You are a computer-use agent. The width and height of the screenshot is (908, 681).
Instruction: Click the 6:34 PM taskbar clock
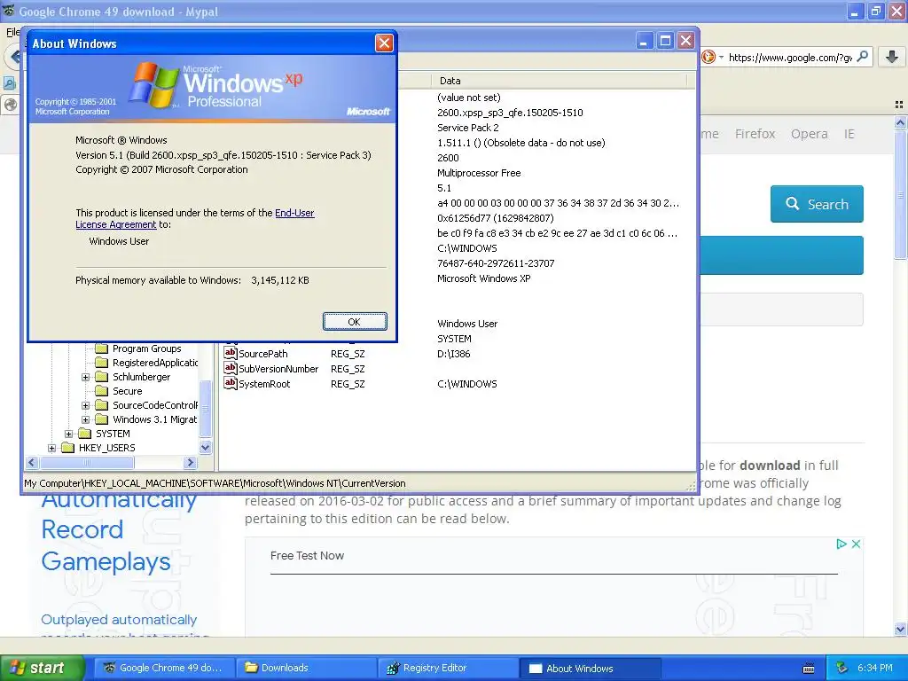pyautogui.click(x=875, y=668)
